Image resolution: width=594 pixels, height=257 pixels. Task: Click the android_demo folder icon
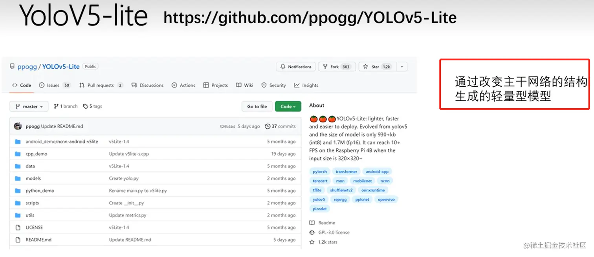18,142
